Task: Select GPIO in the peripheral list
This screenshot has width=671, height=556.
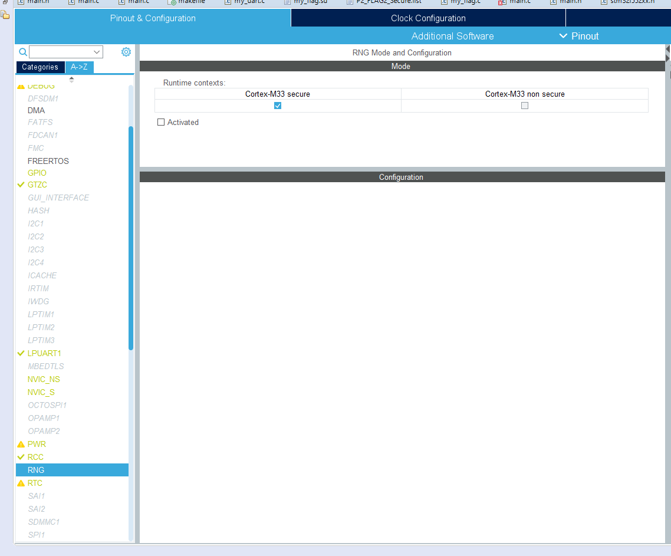Action: click(x=37, y=173)
